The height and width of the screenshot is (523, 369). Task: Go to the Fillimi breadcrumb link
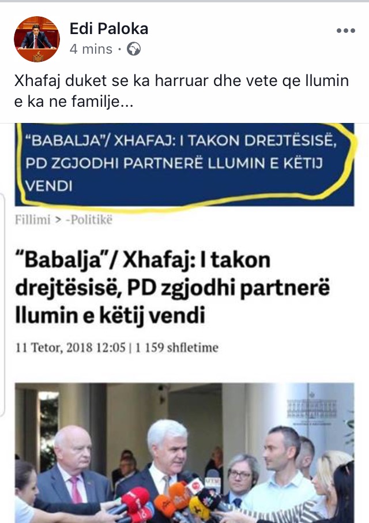33,220
